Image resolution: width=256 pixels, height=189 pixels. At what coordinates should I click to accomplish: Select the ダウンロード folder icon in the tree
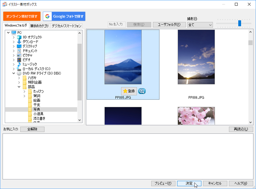coord(19,42)
